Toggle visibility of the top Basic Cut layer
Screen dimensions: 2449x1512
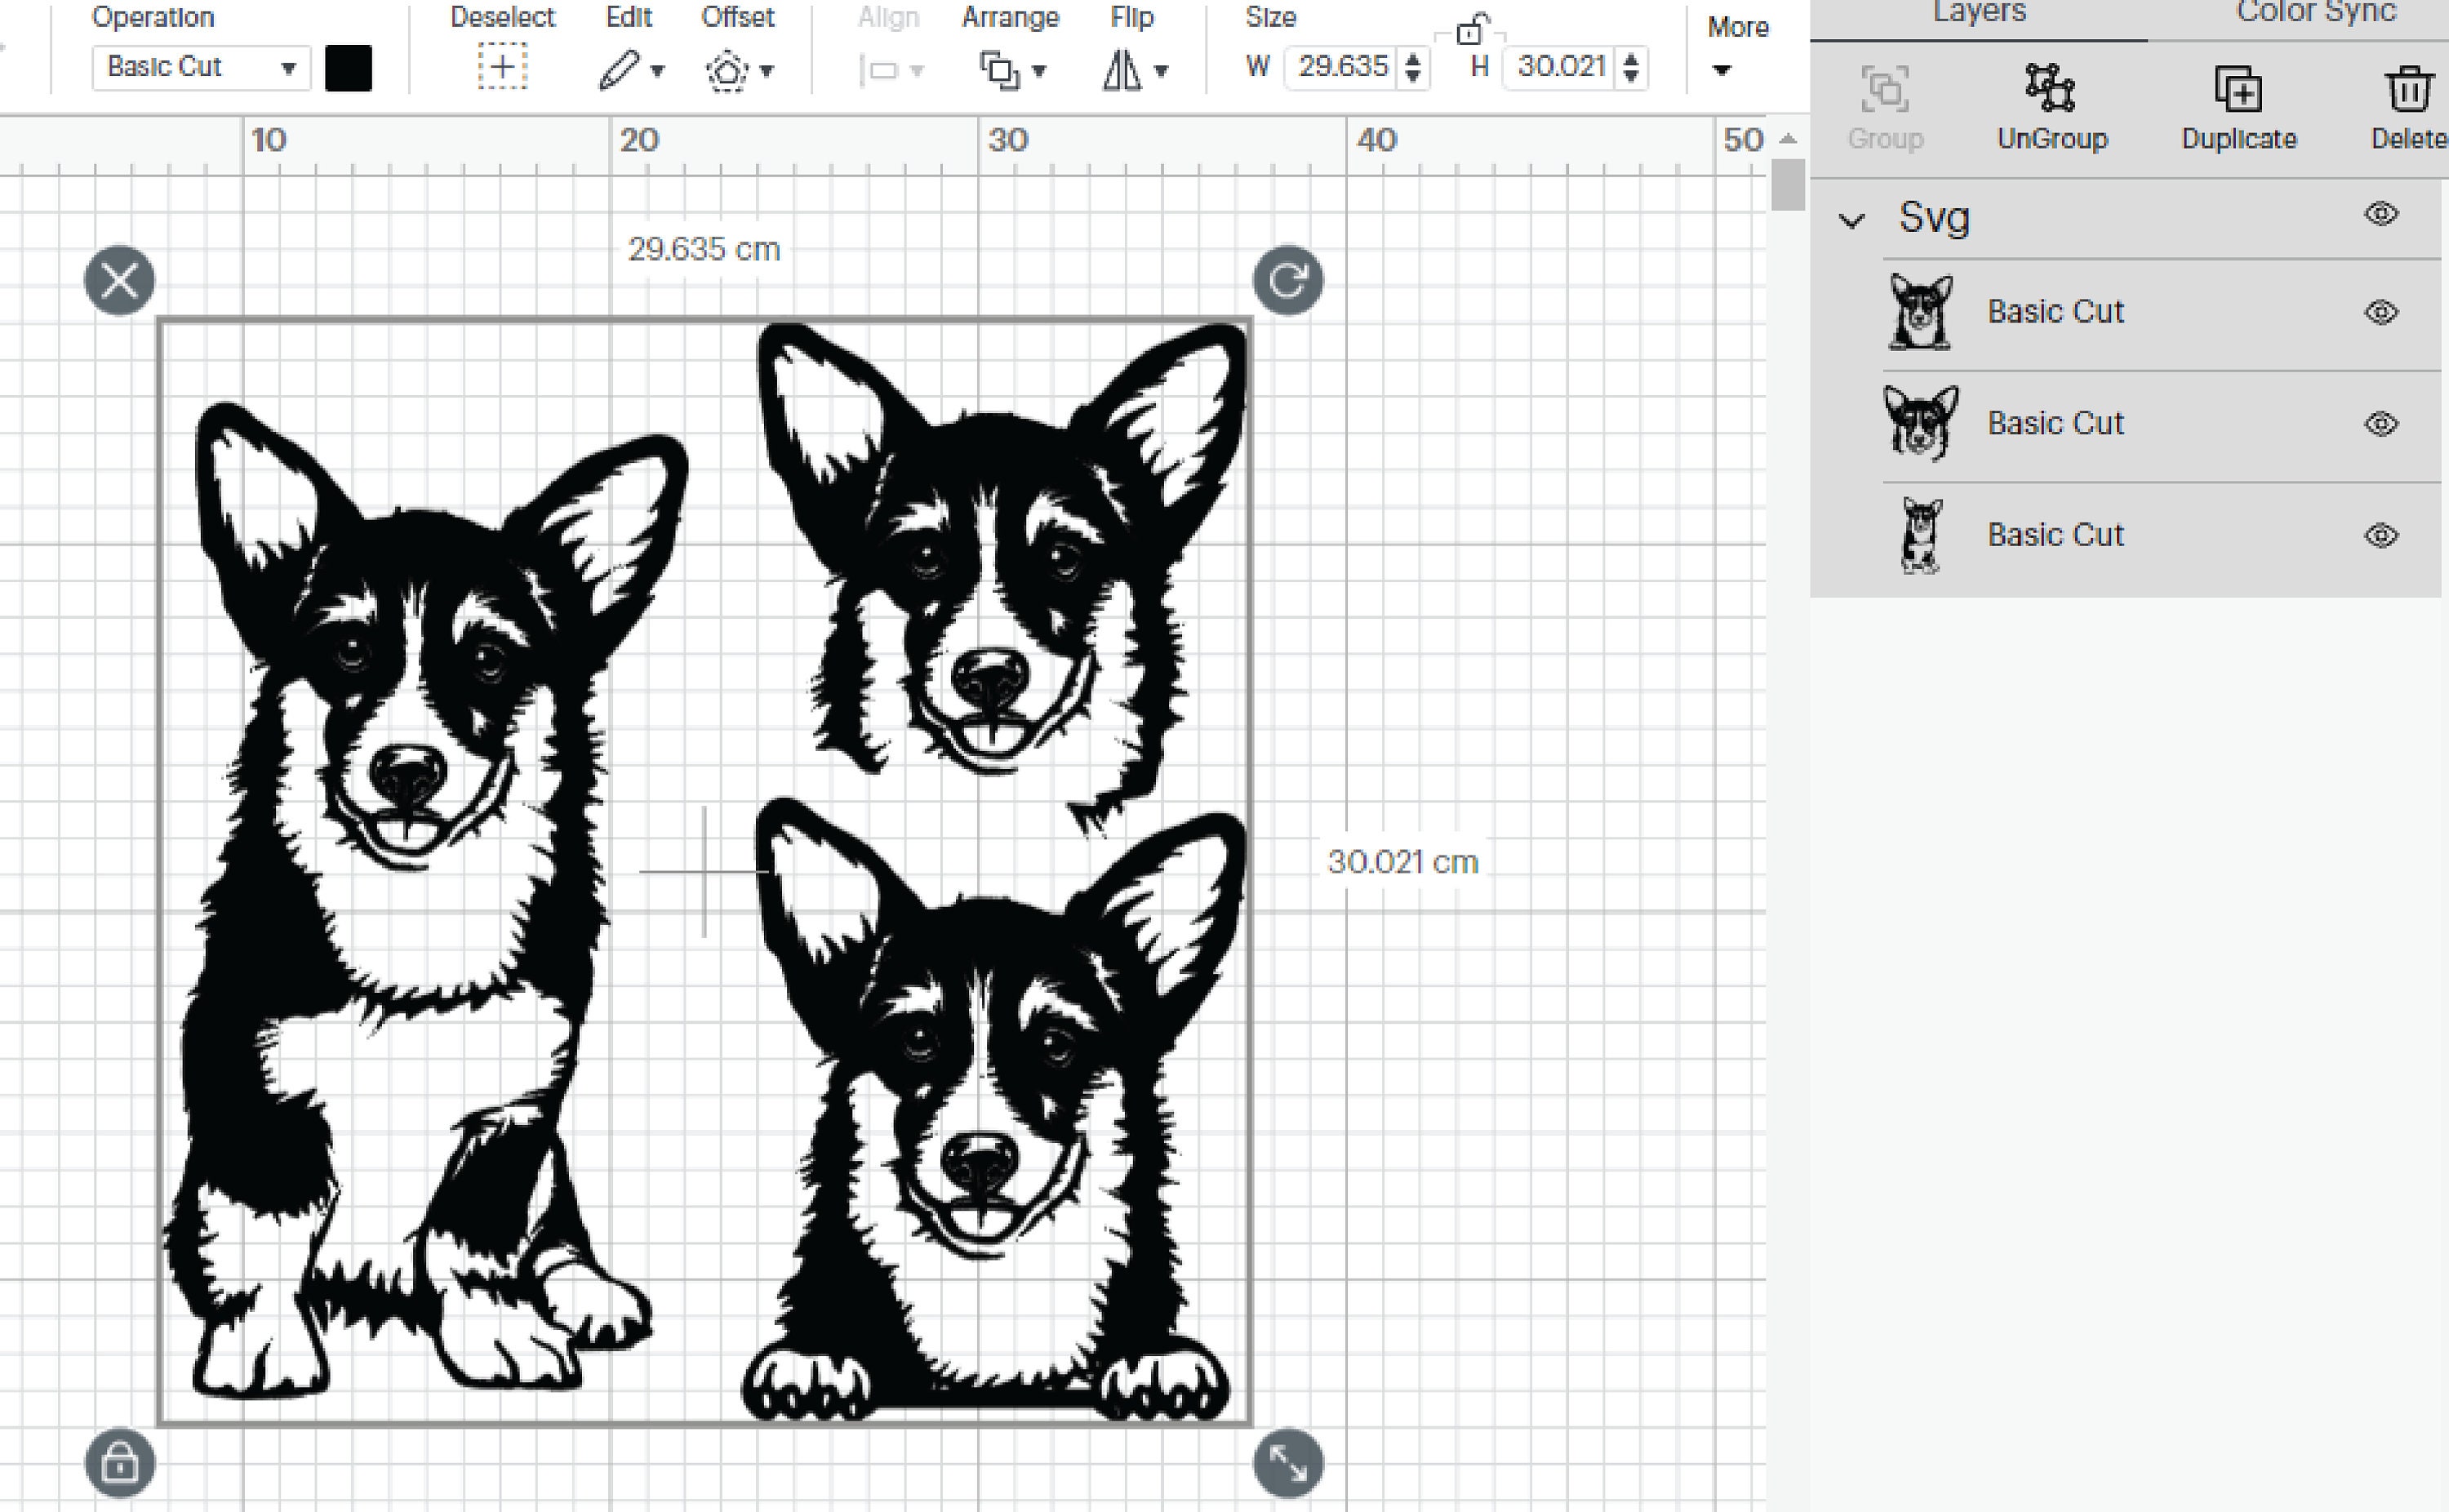[2381, 311]
